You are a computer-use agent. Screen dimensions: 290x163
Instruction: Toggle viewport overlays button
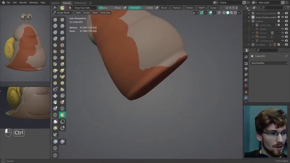210,13
